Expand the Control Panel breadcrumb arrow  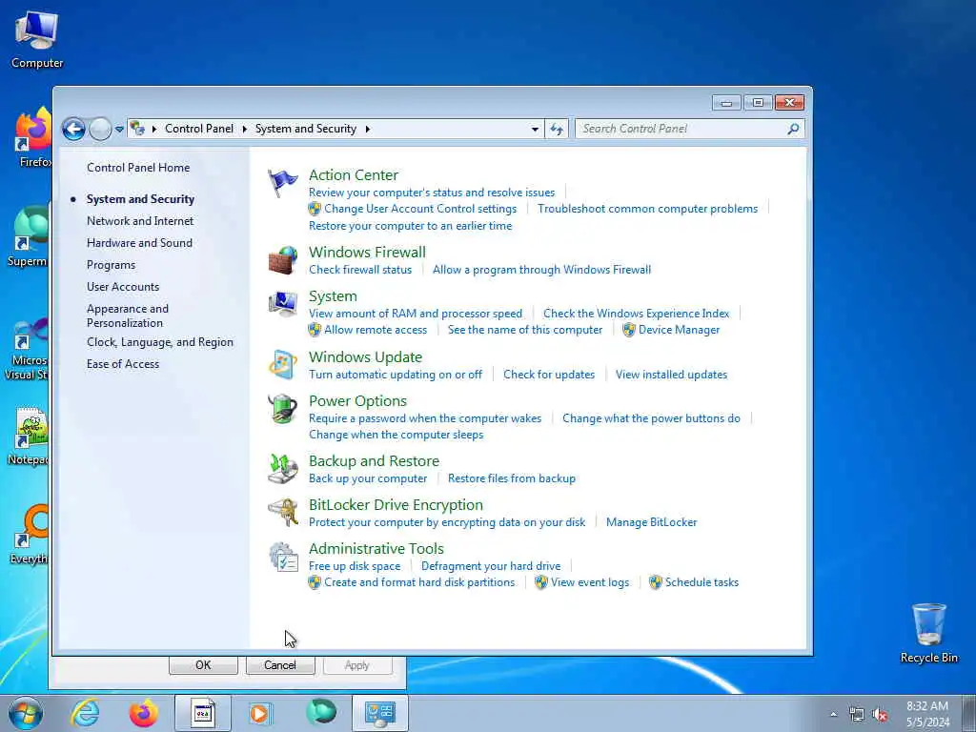(244, 129)
